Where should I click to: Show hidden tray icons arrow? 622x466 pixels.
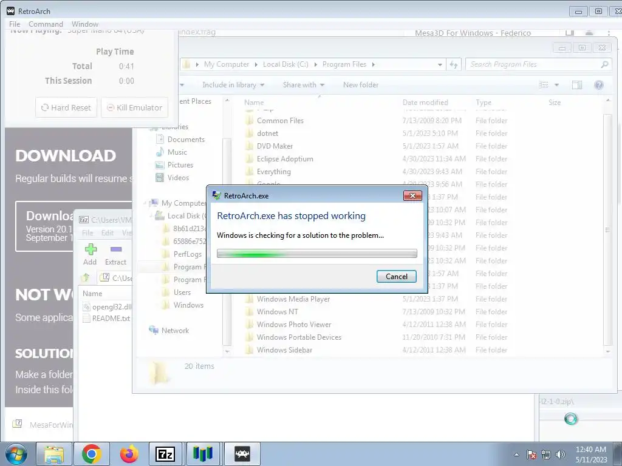tap(516, 454)
